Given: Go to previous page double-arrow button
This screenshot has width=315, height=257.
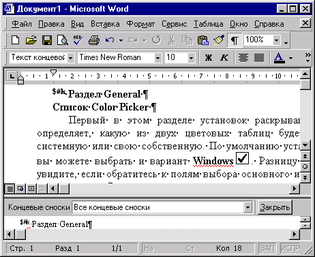Looking at the screenshot, I should click(305, 156).
